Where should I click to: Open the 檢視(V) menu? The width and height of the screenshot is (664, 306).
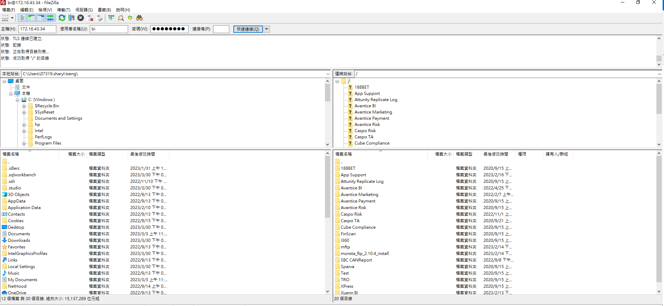click(45, 10)
